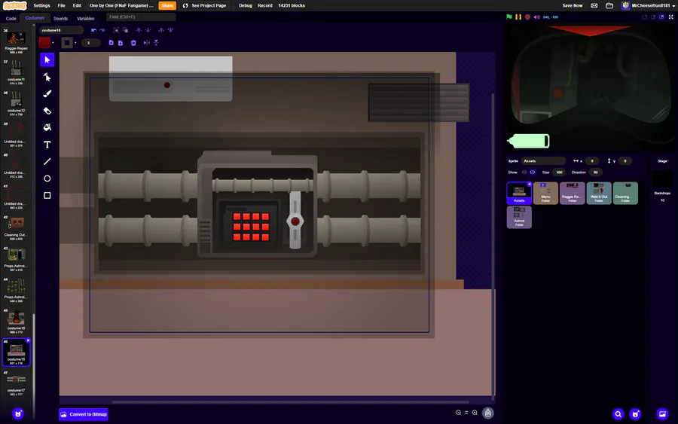Group the selected shapes

(116, 30)
